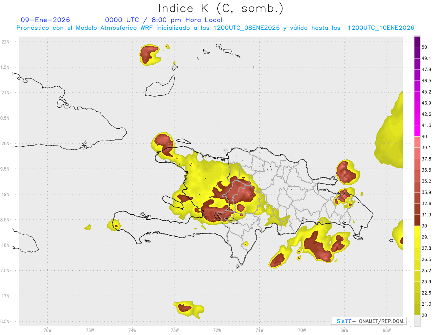Click the '74W' longitude label
The height and width of the screenshot is (335, 434).
[x=132, y=330]
